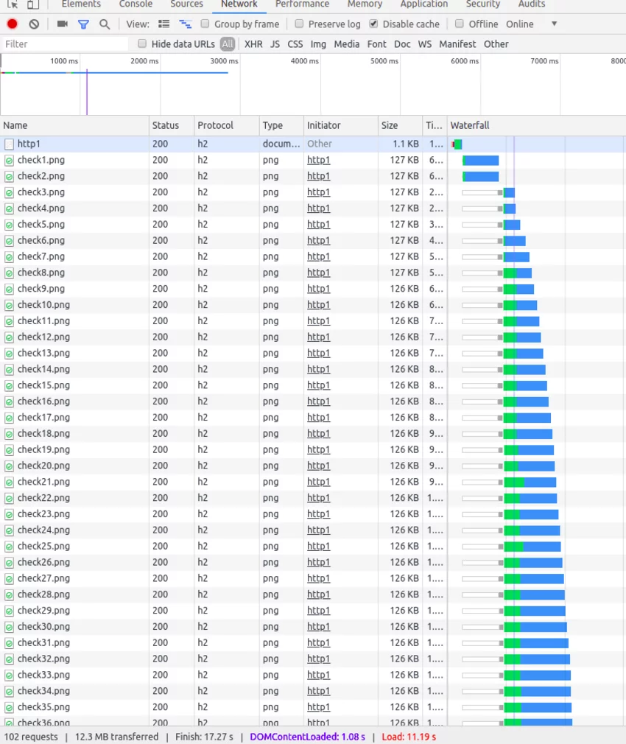Image resolution: width=626 pixels, height=744 pixels.
Task: Select the http1 document request row
Action: (x=313, y=144)
